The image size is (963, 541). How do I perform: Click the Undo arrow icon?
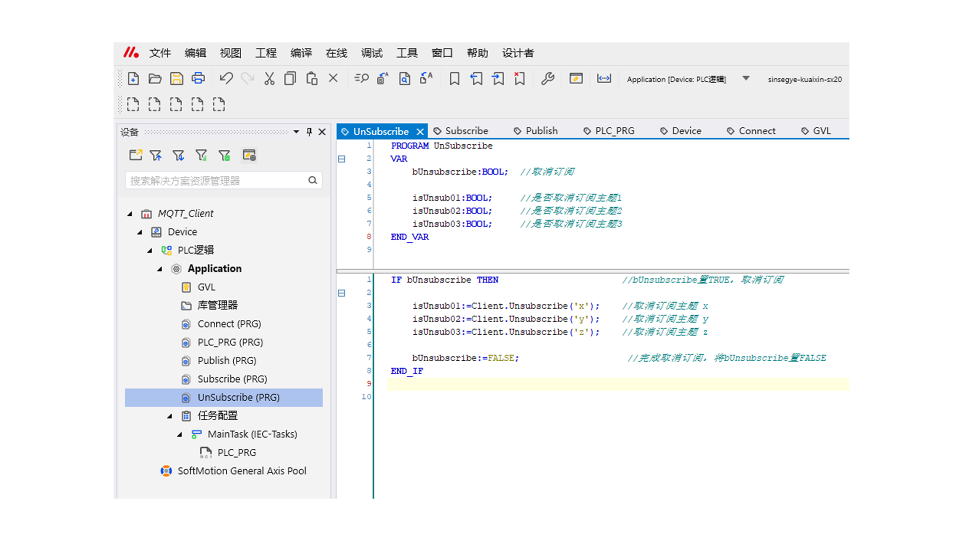click(226, 79)
